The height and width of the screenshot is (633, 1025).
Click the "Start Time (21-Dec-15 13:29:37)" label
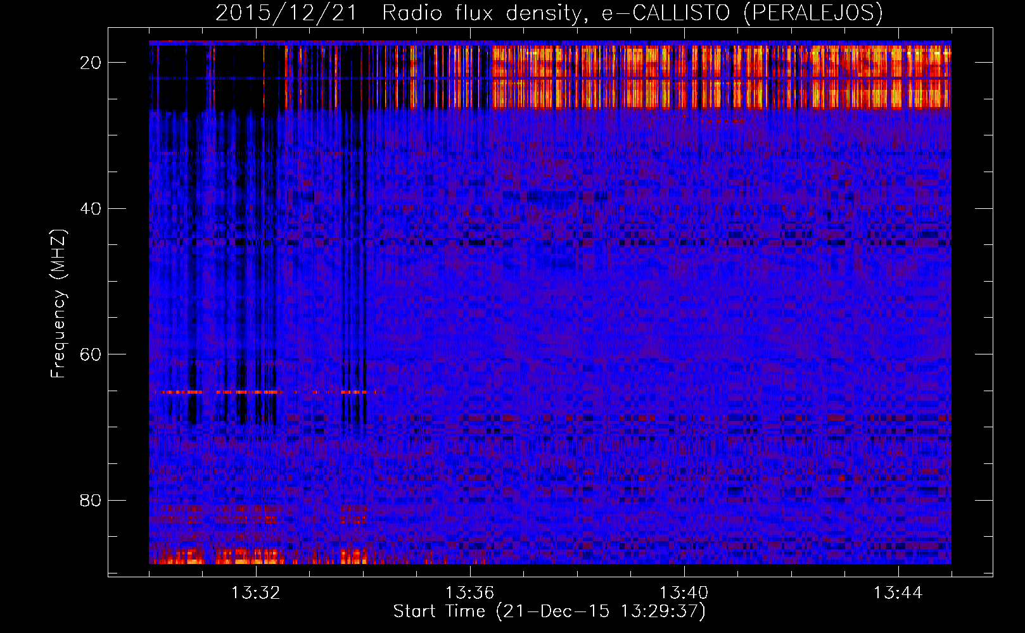pyautogui.click(x=549, y=611)
